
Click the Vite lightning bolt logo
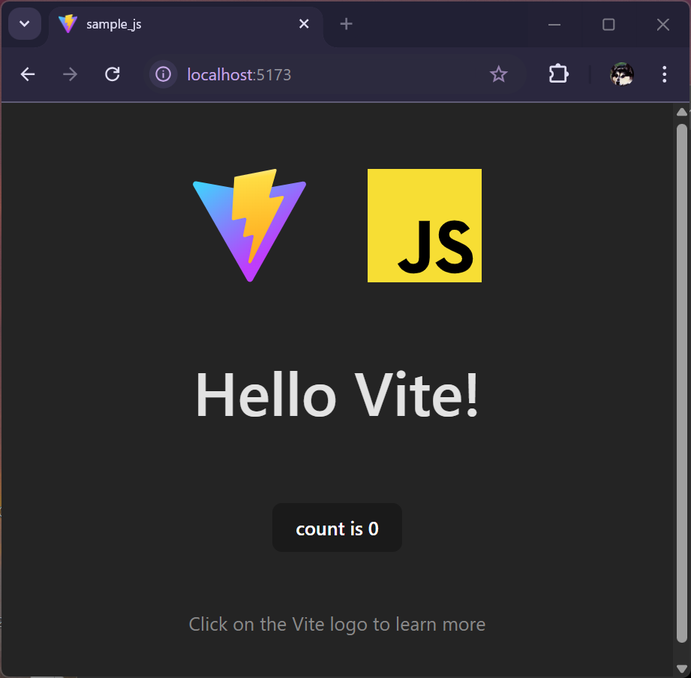(249, 225)
